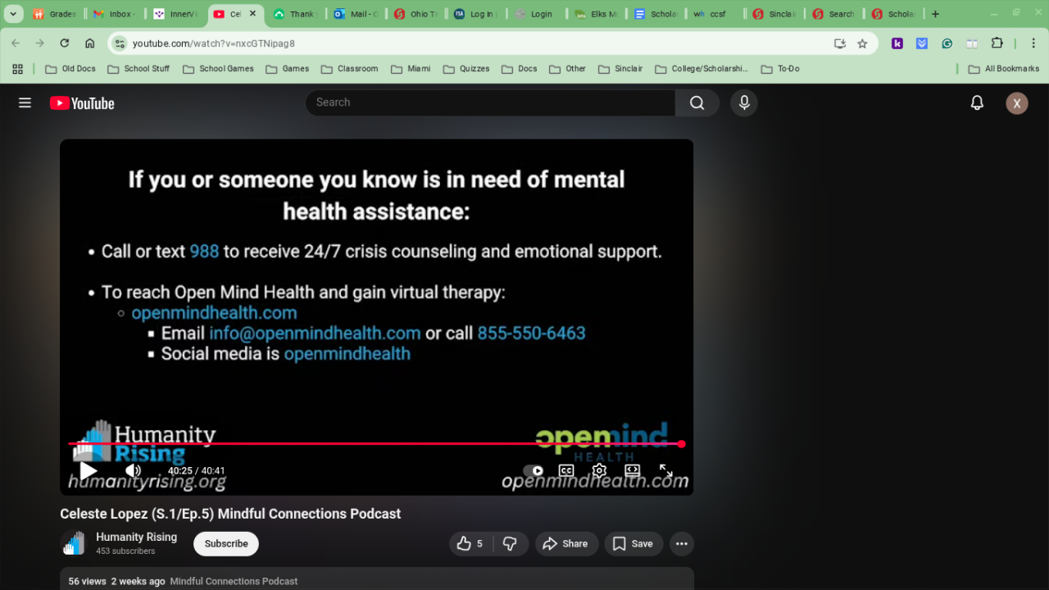Switch to the Mail Outlook tab

tap(356, 14)
